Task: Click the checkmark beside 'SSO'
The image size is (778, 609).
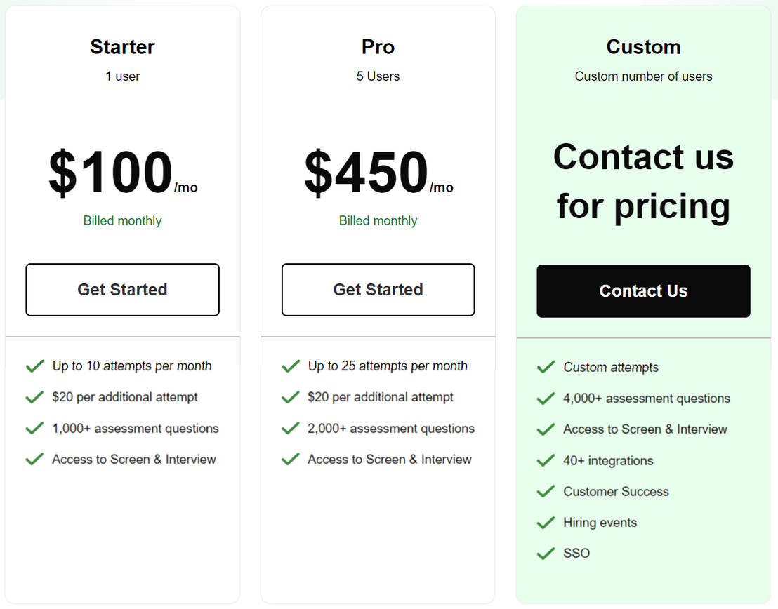Action: (x=546, y=554)
